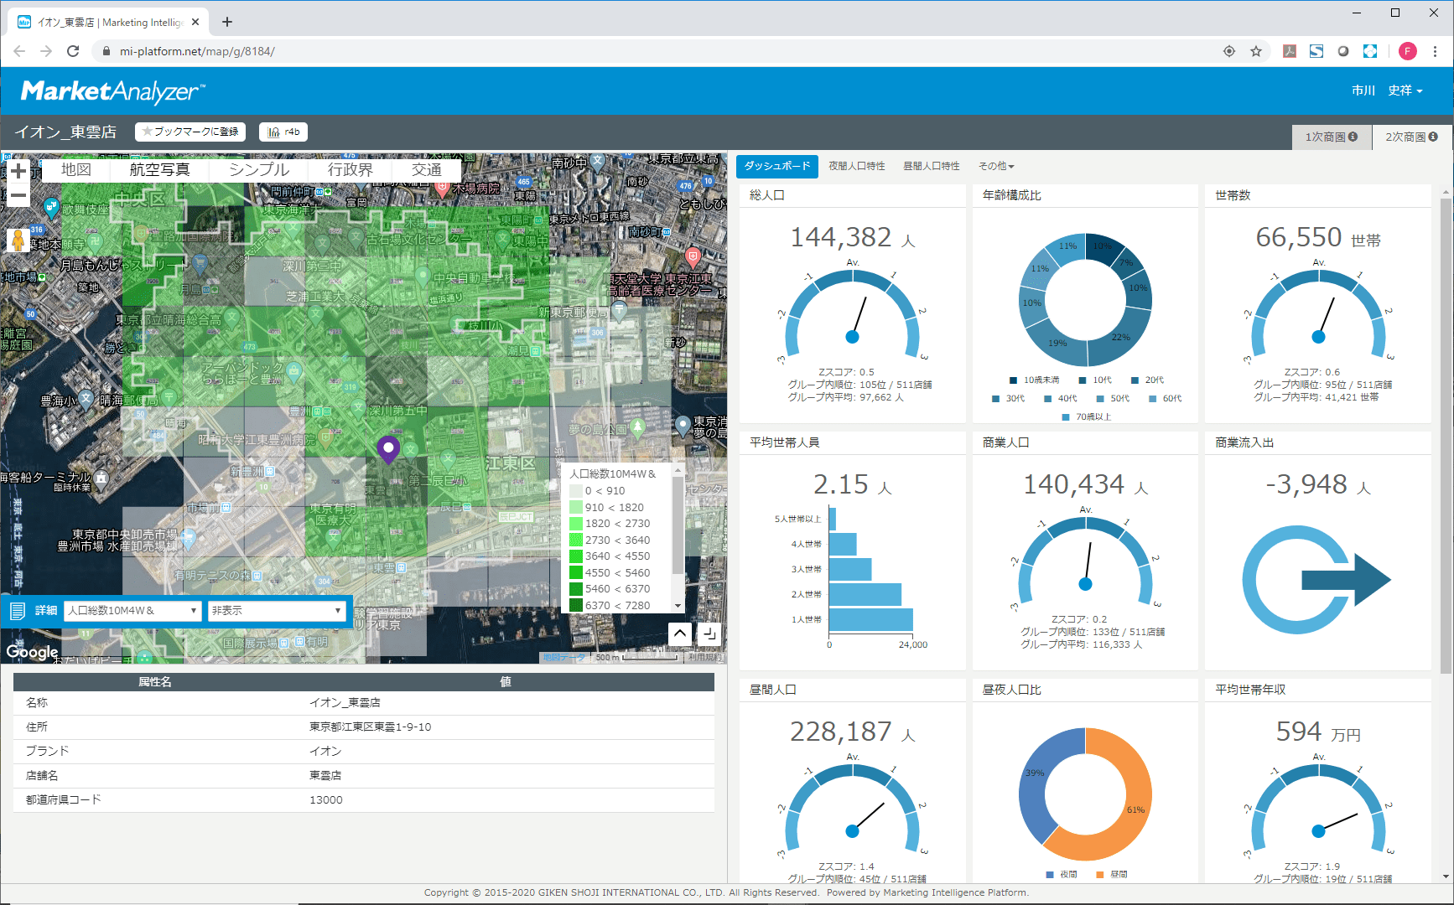Image resolution: width=1454 pixels, height=905 pixels.
Task: Switch map to 地図 view
Action: click(76, 169)
